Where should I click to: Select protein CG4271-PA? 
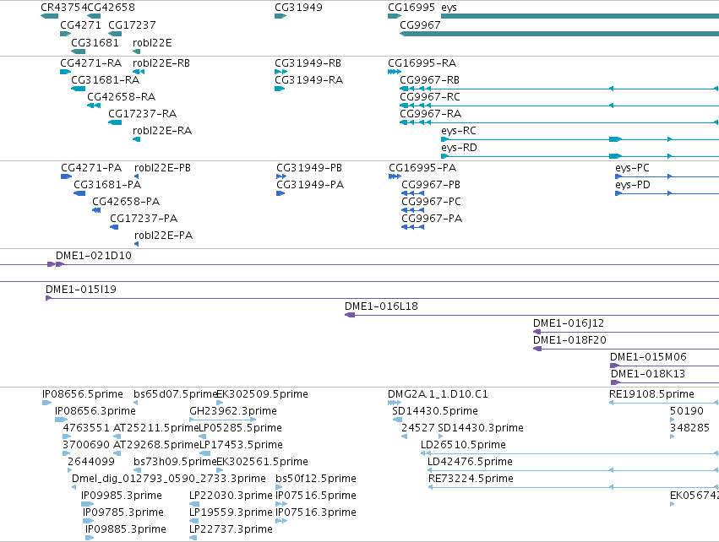(x=91, y=168)
